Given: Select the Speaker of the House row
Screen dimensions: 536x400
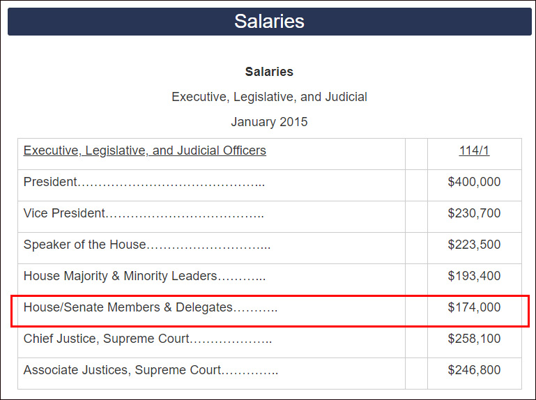Looking at the screenshot, I should pos(85,245).
